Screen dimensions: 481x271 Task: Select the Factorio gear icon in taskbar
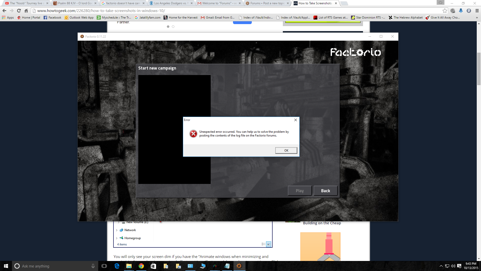click(239, 266)
